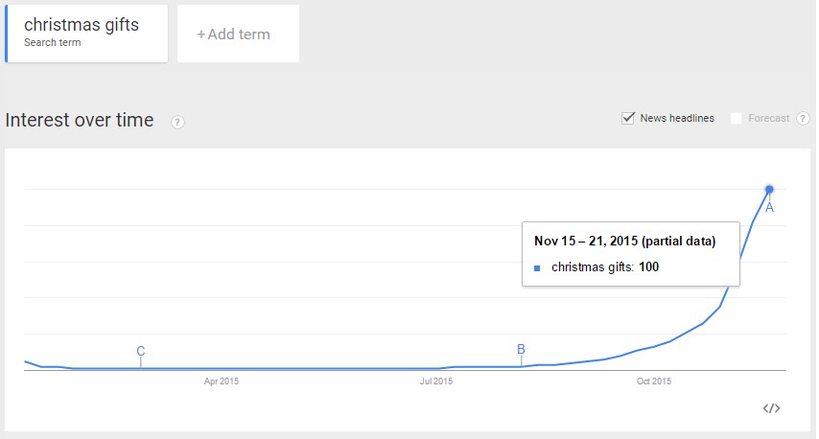Click the plus sign in Add term
Screen dimensions: 819x439
[x=201, y=35]
